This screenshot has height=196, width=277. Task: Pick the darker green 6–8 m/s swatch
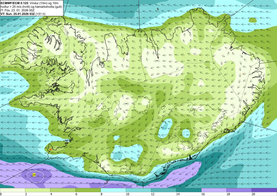click(88, 190)
